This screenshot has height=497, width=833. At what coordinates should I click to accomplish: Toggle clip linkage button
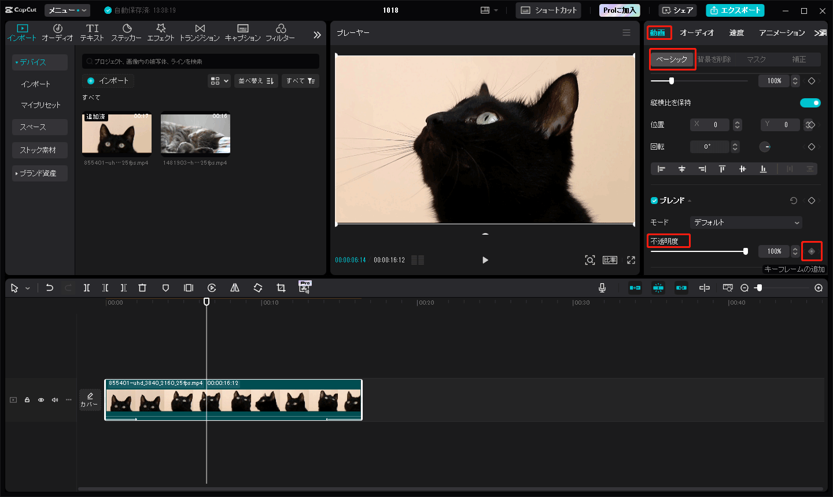[x=681, y=288]
